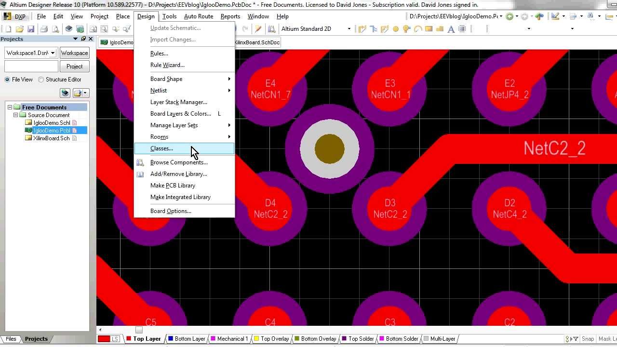Select the Structure Editor radio button
The width and height of the screenshot is (617, 347).
[x=41, y=80]
